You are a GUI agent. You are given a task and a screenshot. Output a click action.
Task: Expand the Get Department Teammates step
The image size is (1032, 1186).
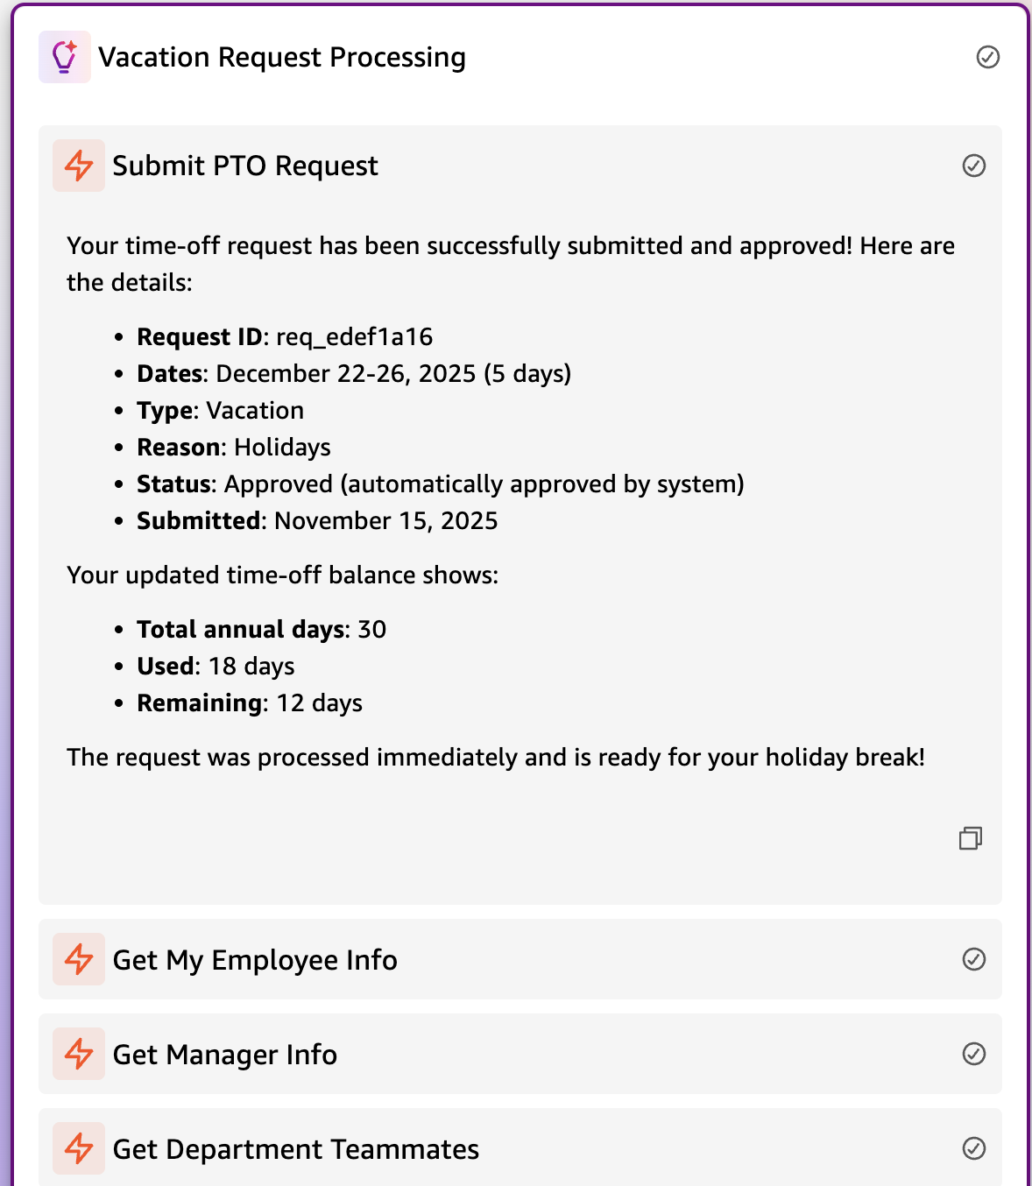(x=296, y=1149)
